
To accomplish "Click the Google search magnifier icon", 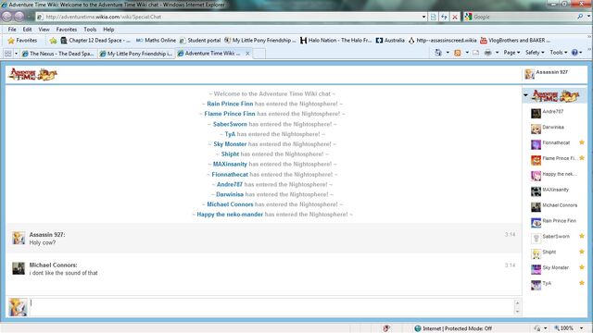I will [580, 17].
